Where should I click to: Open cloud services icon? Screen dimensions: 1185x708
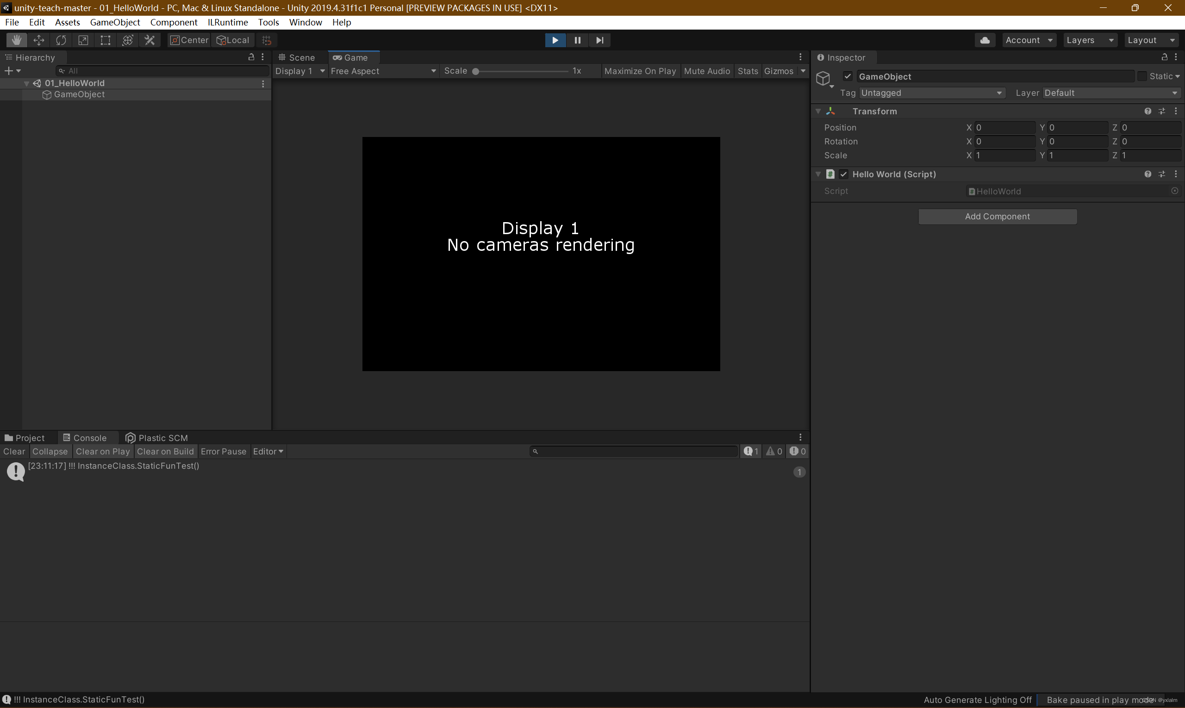pyautogui.click(x=985, y=40)
